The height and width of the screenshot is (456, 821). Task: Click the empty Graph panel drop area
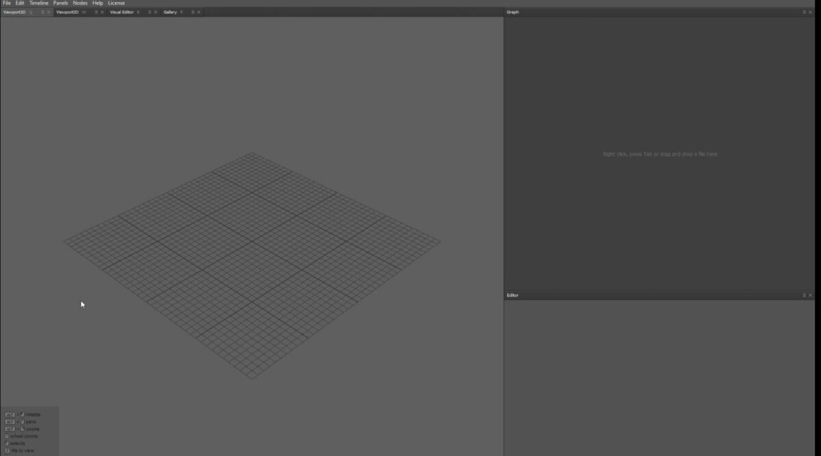pyautogui.click(x=660, y=154)
